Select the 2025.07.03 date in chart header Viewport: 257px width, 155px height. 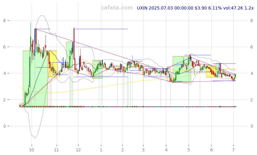161,8
